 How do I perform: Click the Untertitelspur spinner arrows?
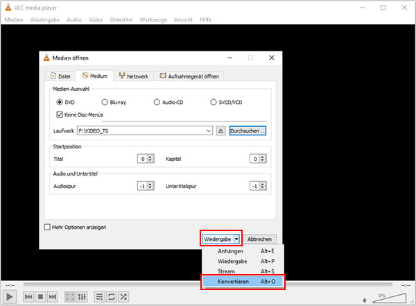(262, 186)
